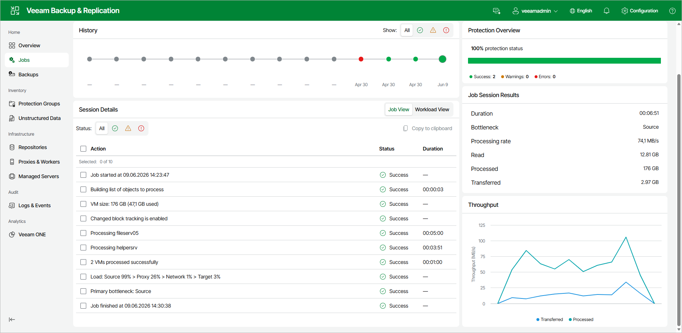This screenshot has height=333, width=682.
Task: Click the Status column header
Action: coord(386,149)
